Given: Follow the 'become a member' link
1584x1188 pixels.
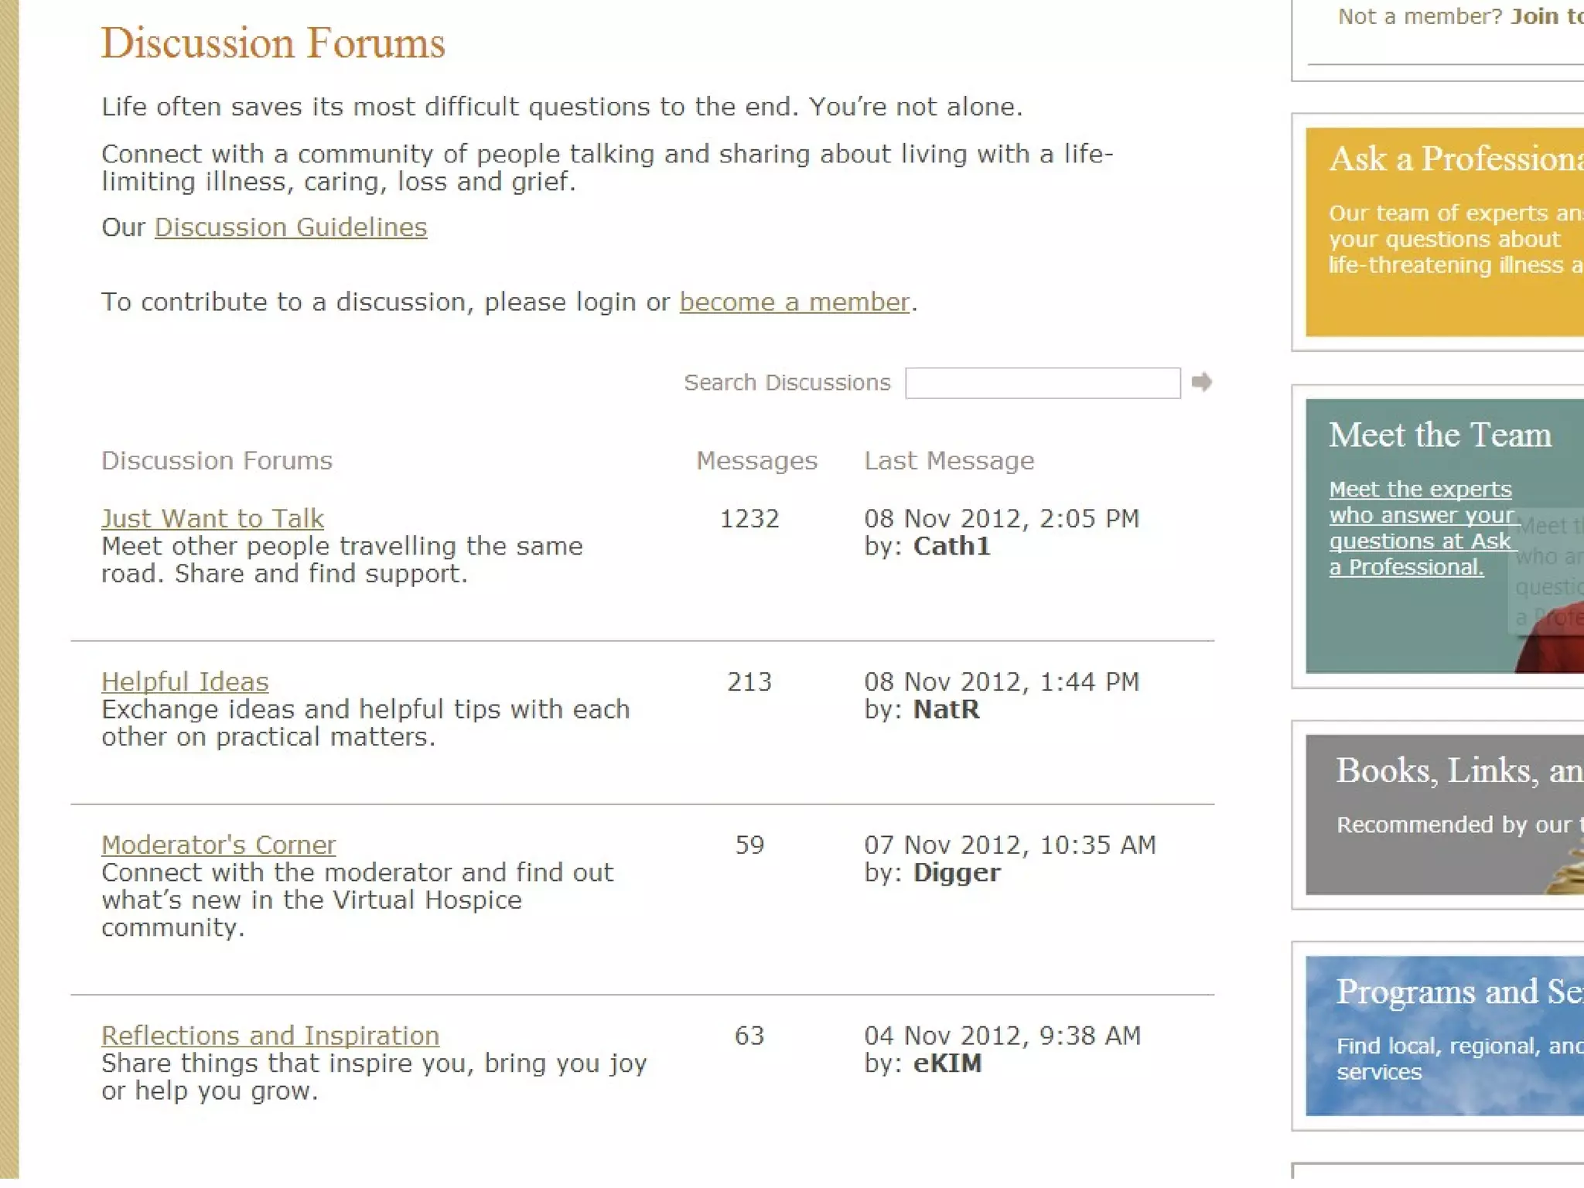Looking at the screenshot, I should point(794,302).
